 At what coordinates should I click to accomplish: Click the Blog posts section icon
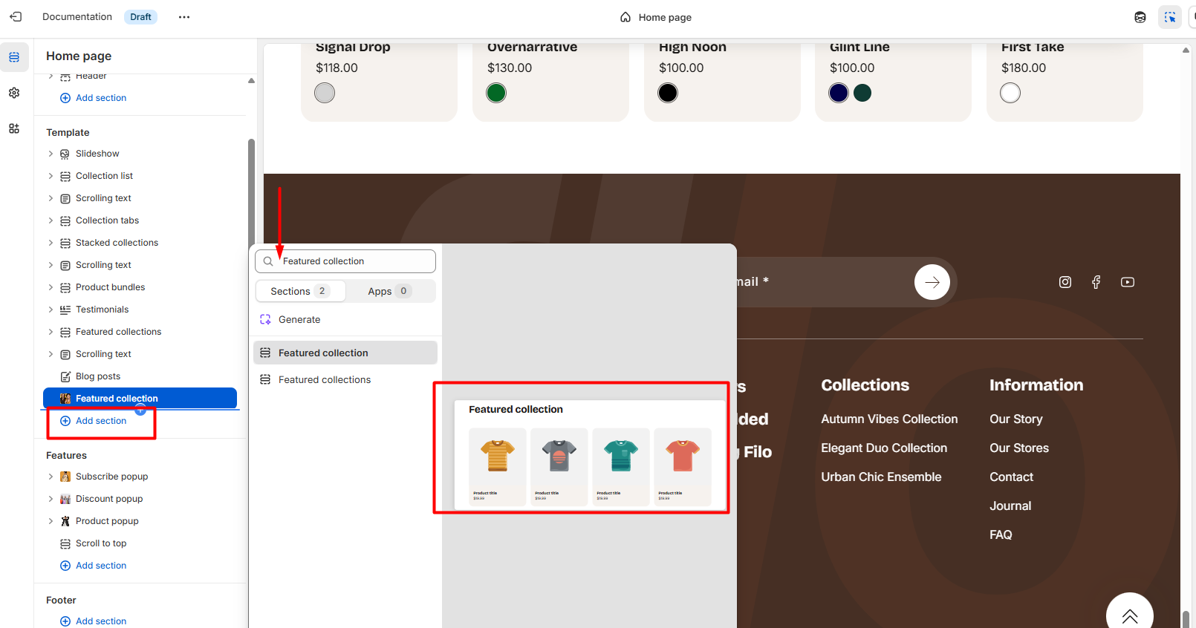point(65,376)
